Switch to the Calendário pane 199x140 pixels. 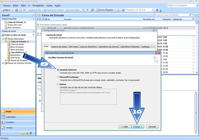[x=18, y=117]
